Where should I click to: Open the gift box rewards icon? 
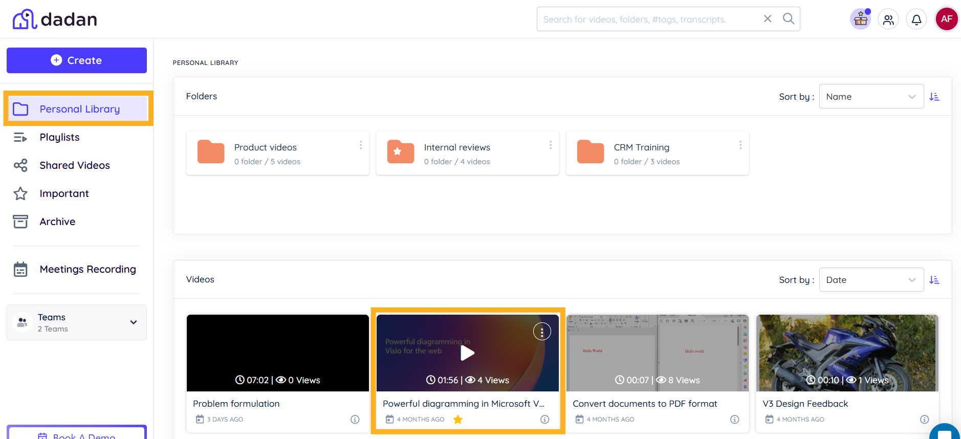861,19
